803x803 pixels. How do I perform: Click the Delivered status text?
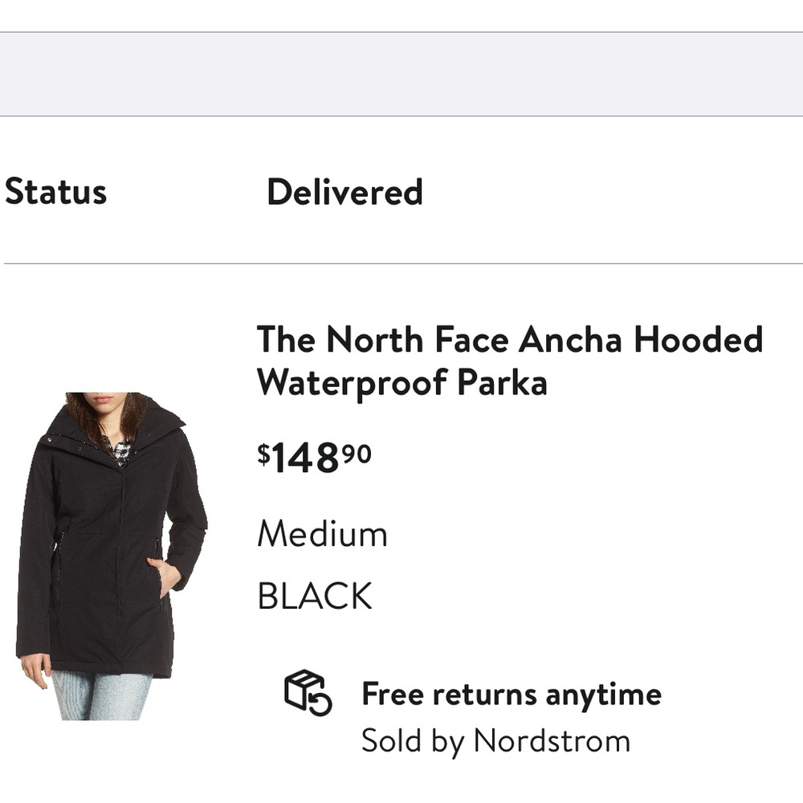point(345,191)
